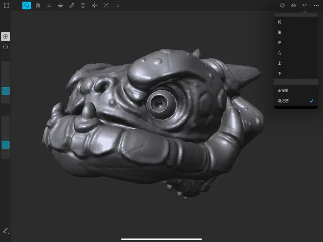Select the magnet-shaped tool icon
Image resolution: width=323 pixels, height=242 pixels.
coord(38,5)
